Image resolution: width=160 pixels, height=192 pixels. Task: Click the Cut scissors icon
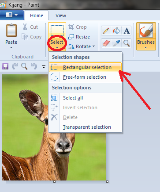coord(25,27)
